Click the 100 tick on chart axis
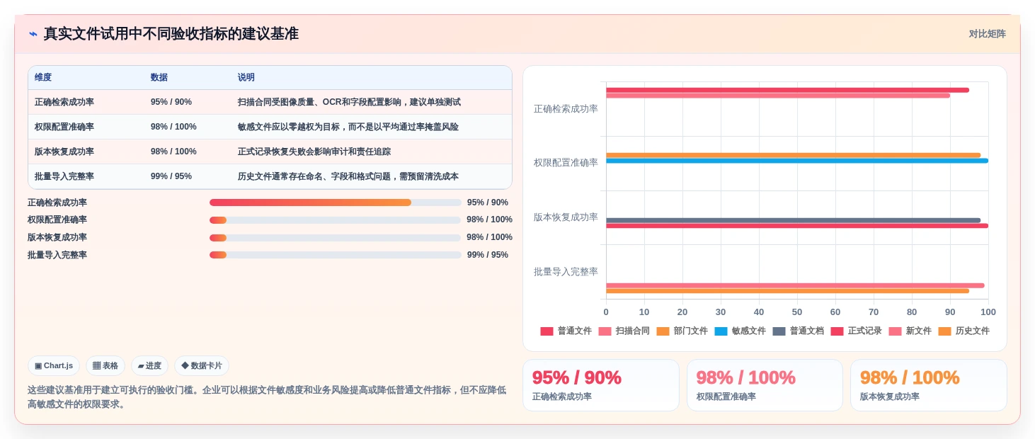 tap(988, 312)
